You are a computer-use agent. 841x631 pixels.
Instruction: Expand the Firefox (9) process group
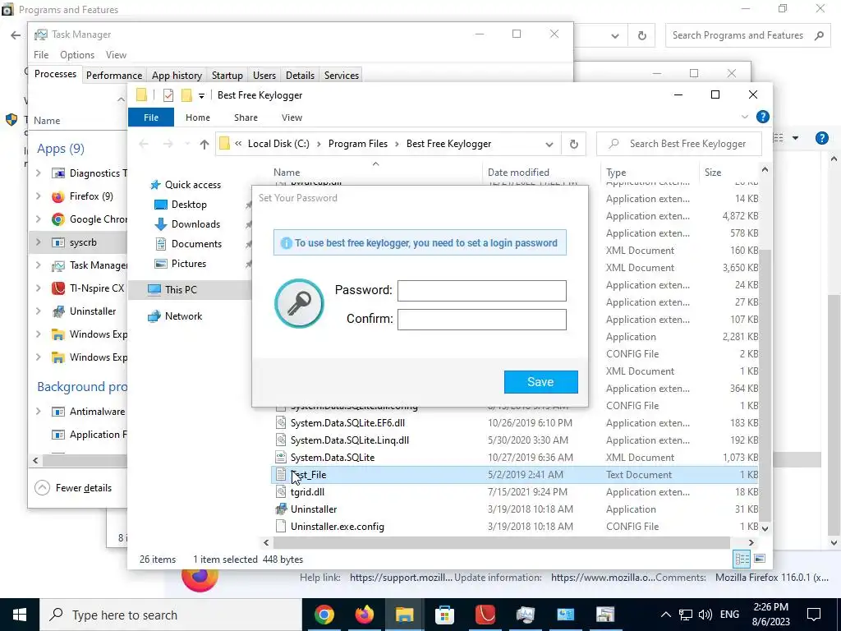point(38,196)
